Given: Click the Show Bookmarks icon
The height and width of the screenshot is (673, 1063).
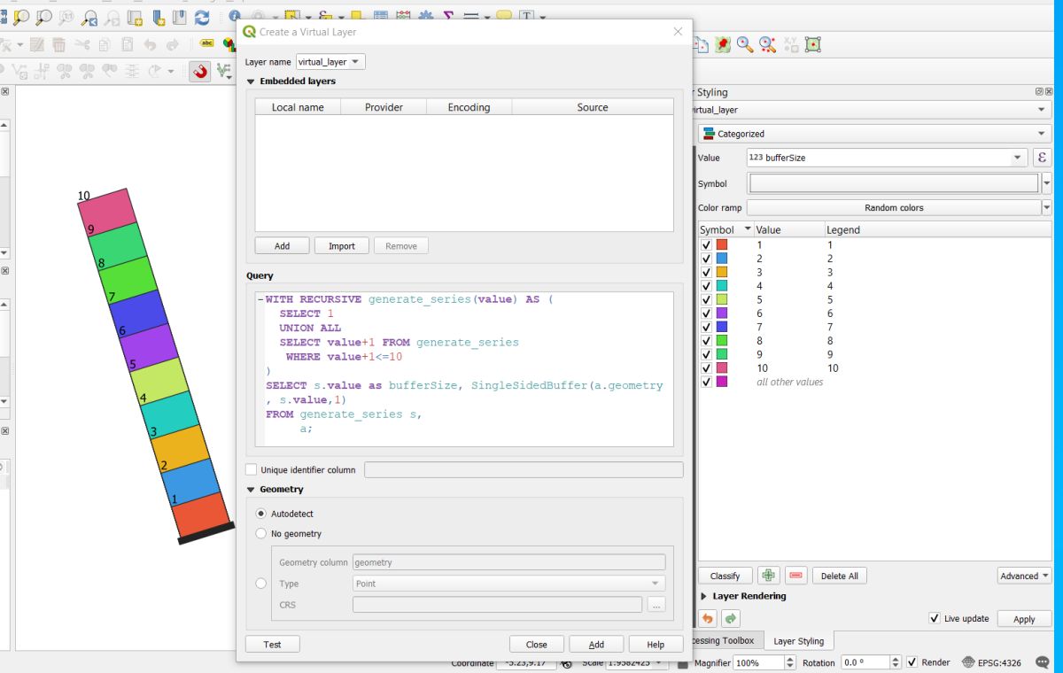Looking at the screenshot, I should pos(180,17).
